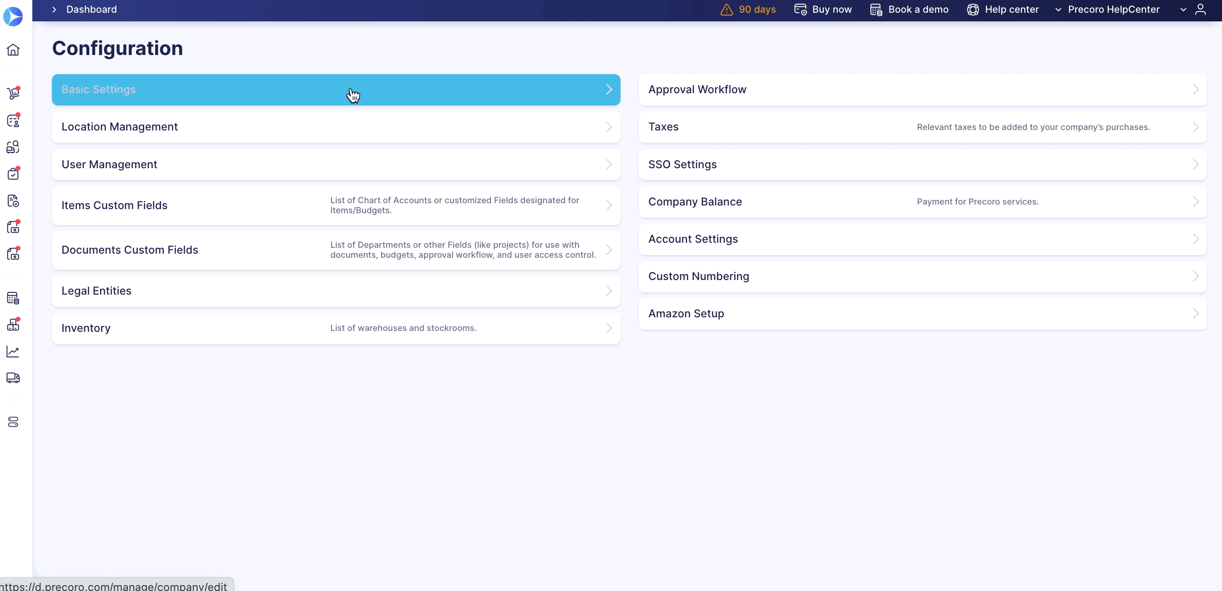
Task: Click the Help center link
Action: coord(1011,10)
